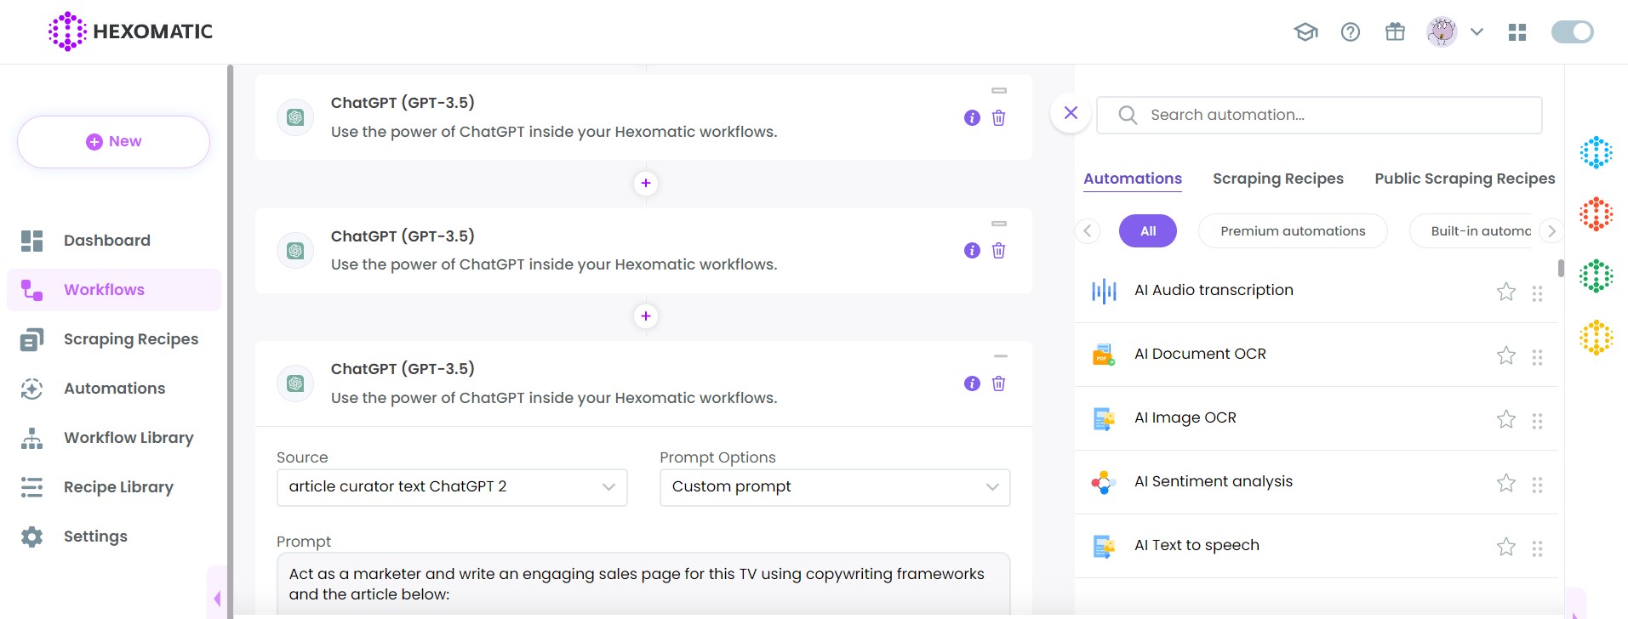This screenshot has height=619, width=1628.
Task: Click info icon on second ChatGPT step
Action: 972,251
